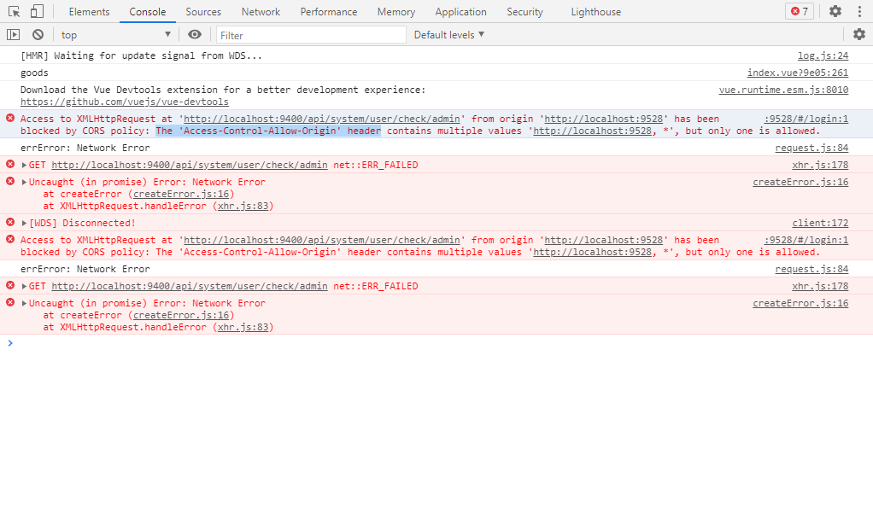The height and width of the screenshot is (513, 873).
Task: Click the red 7 errors counter badge
Action: (x=800, y=11)
